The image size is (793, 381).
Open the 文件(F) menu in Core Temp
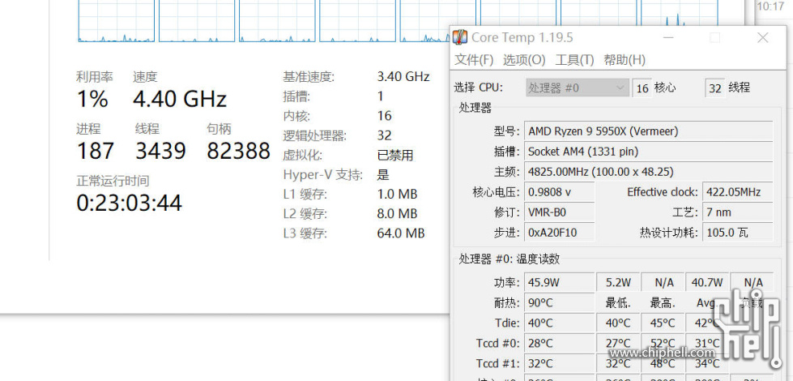[474, 60]
